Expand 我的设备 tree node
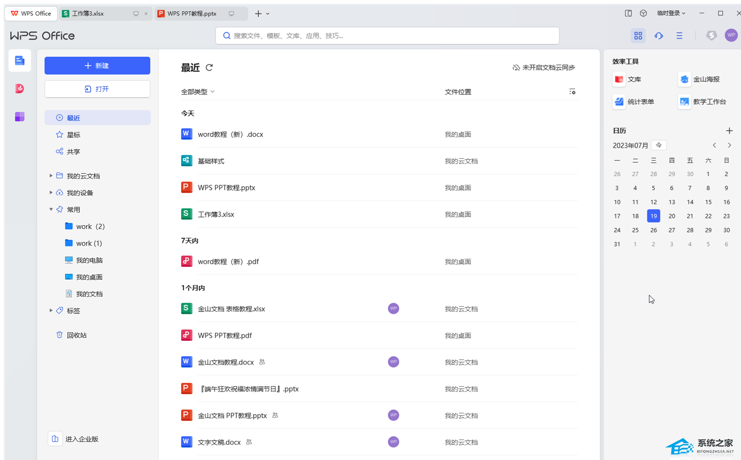 point(51,193)
